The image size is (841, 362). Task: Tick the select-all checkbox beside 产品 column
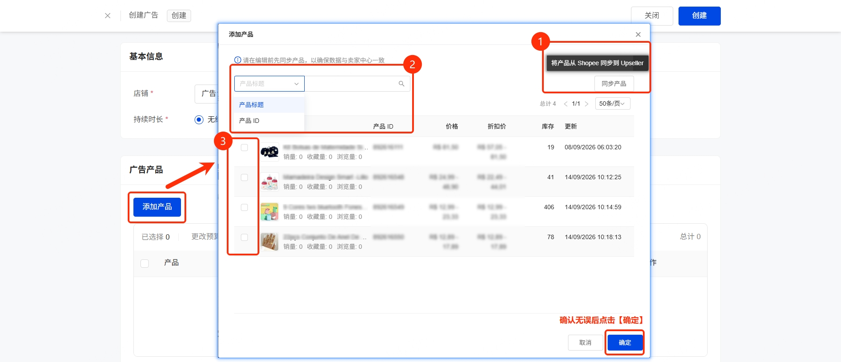pos(144,263)
